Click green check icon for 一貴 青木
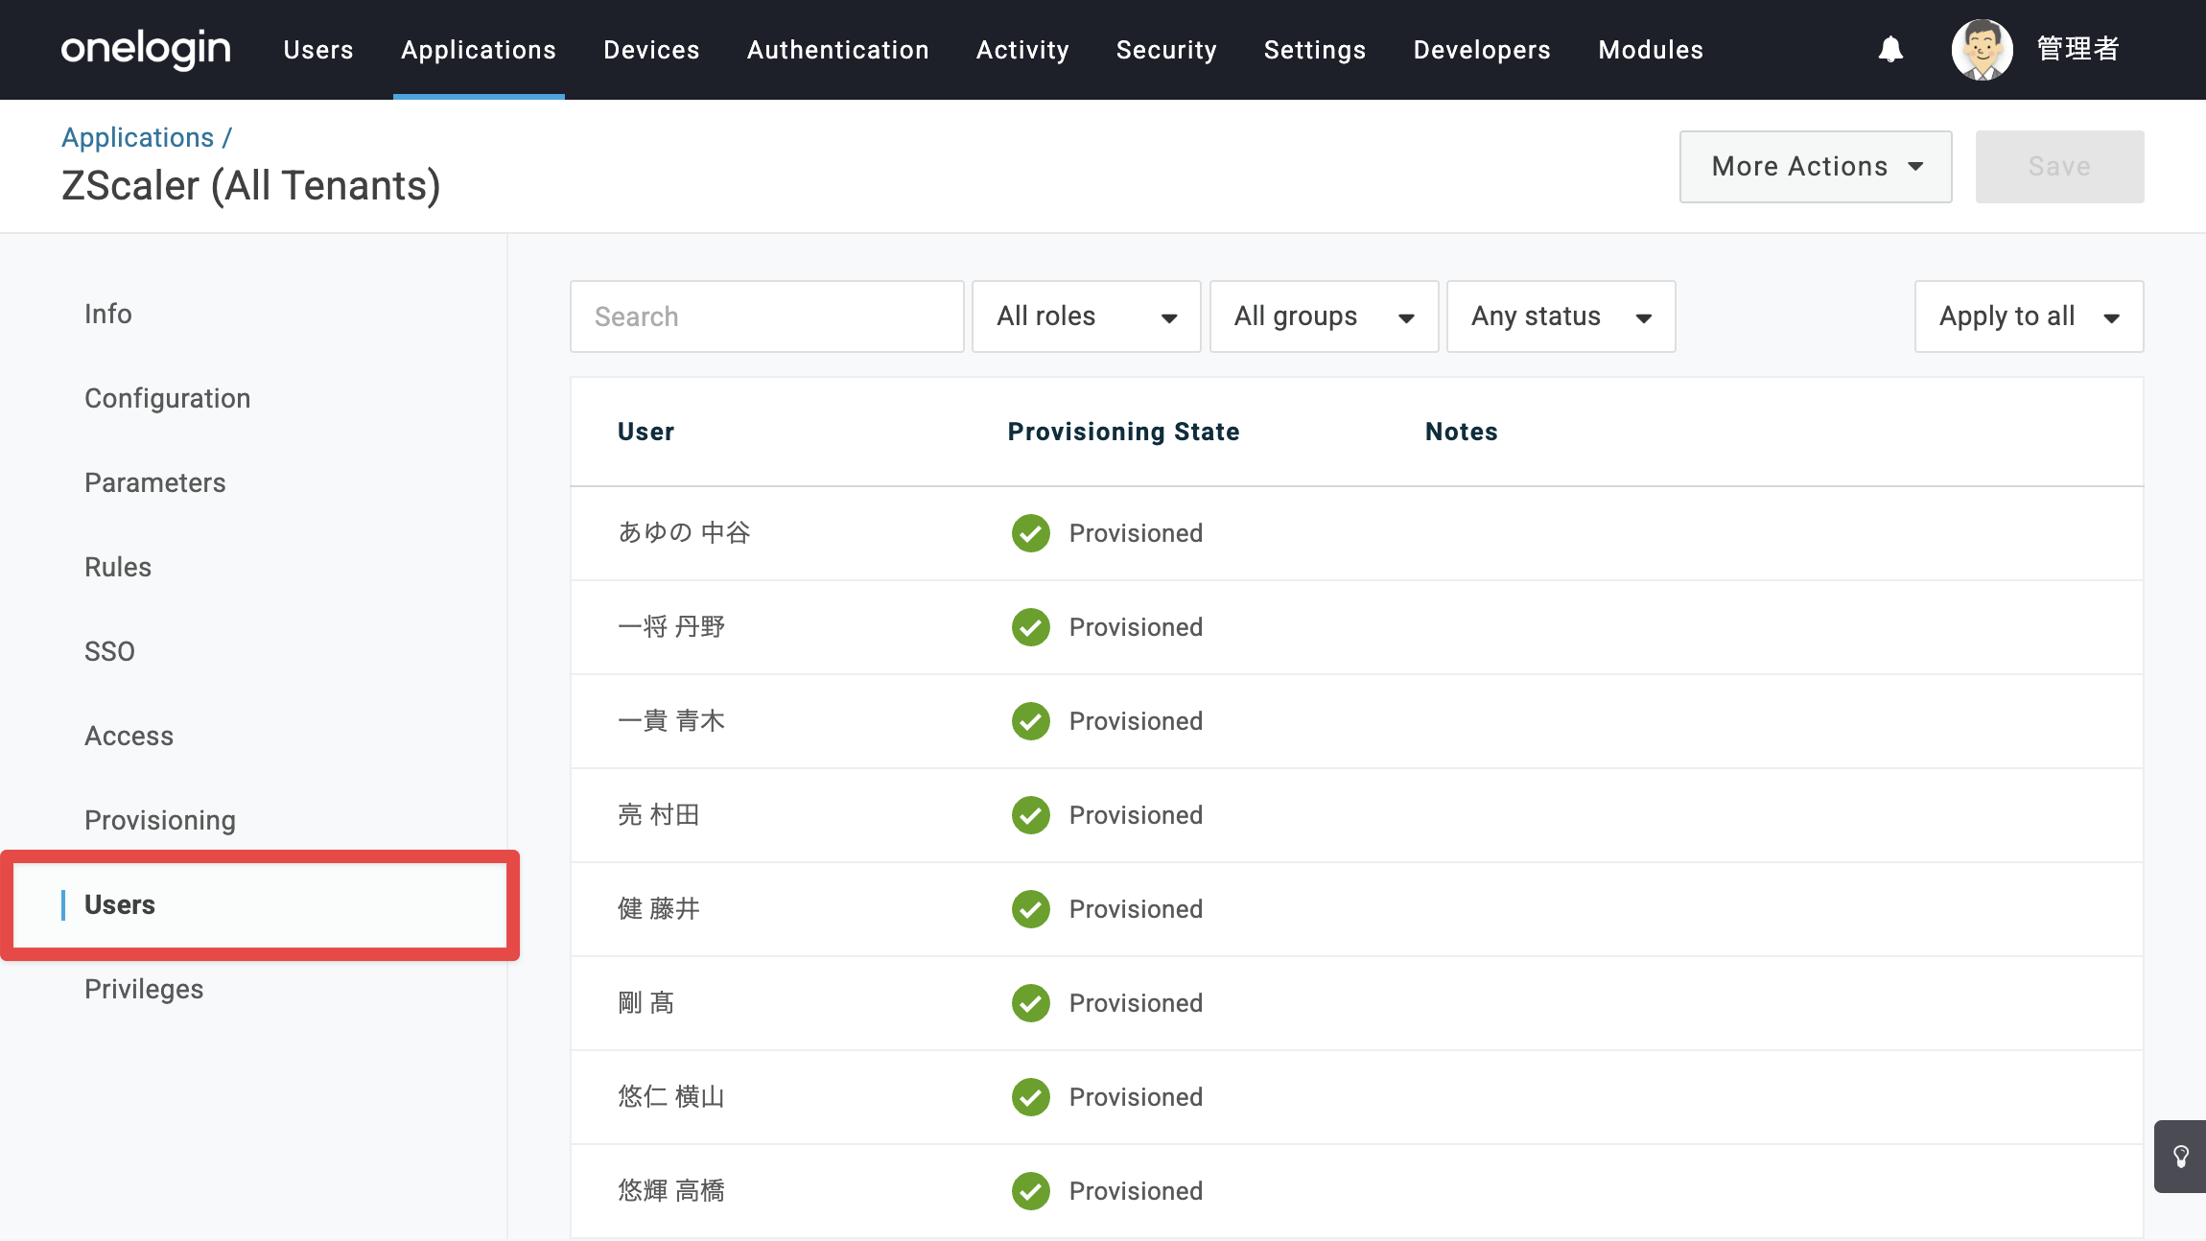Image resolution: width=2206 pixels, height=1241 pixels. pos(1031,721)
